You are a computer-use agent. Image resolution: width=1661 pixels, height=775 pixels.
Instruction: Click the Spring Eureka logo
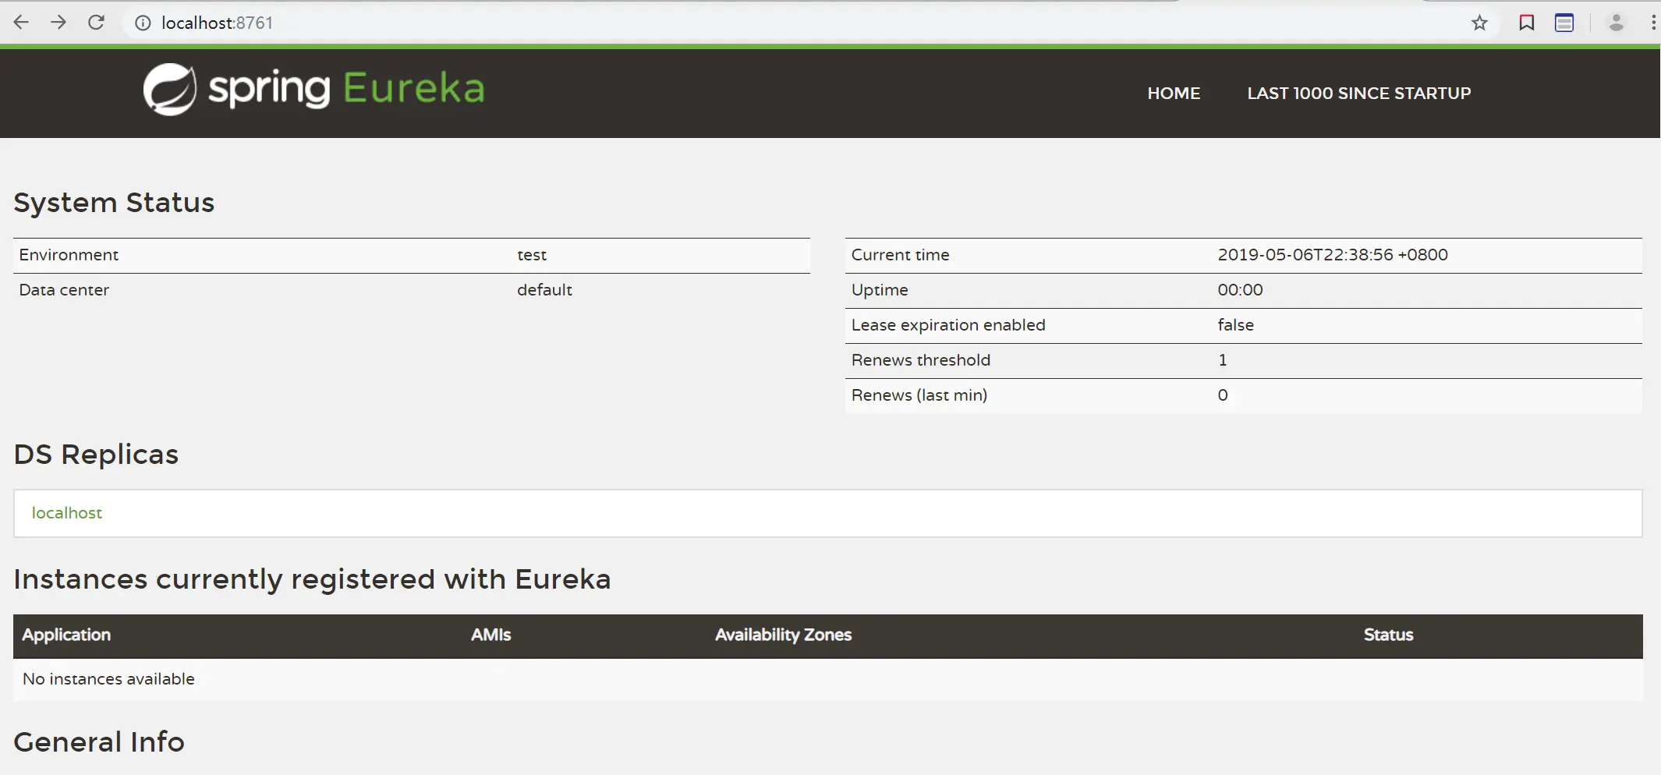tap(313, 89)
